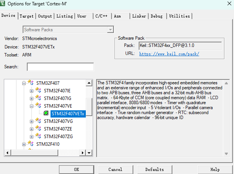Expand the STM32F407IG node
Image resolution: width=234 pixels, height=174 pixels.
(x=31, y=98)
